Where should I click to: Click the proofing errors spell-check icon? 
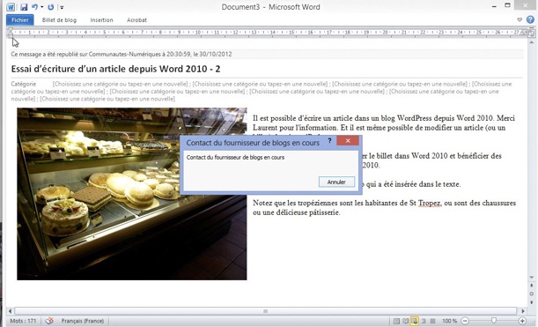[49, 321]
